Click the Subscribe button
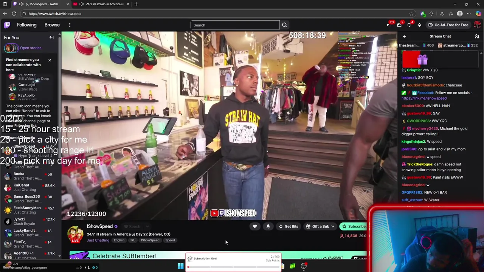 [354, 226]
